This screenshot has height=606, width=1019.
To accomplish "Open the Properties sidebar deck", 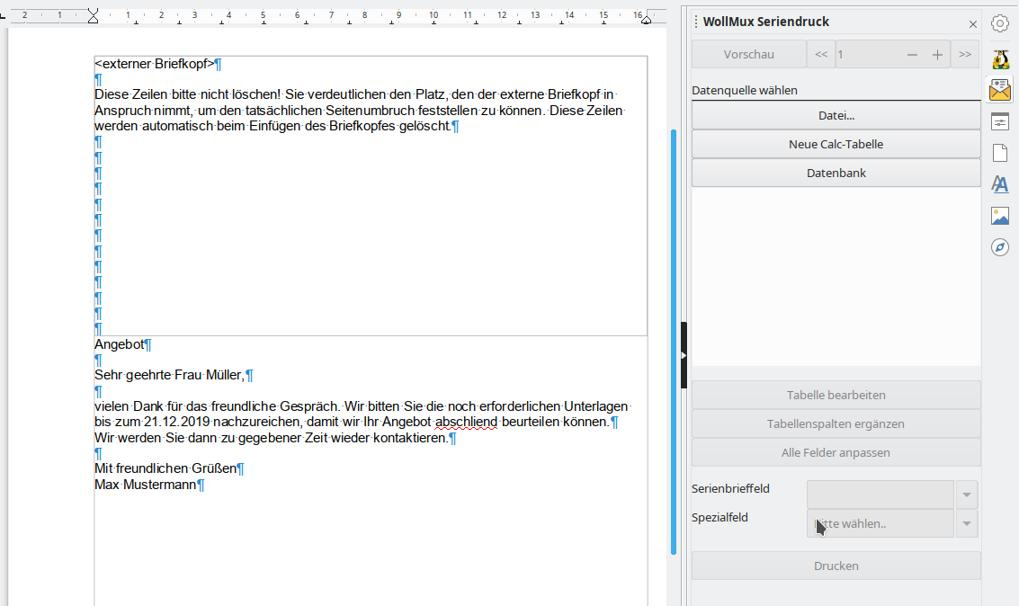I will (x=999, y=121).
